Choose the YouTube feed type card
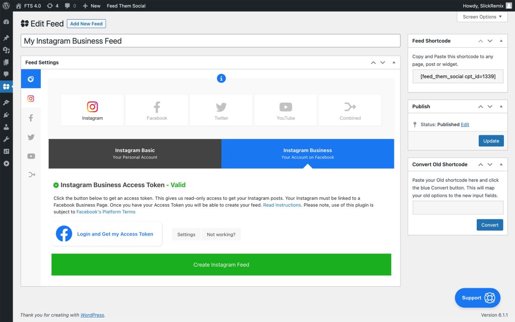Viewport: 515px width, 322px height. pyautogui.click(x=286, y=110)
